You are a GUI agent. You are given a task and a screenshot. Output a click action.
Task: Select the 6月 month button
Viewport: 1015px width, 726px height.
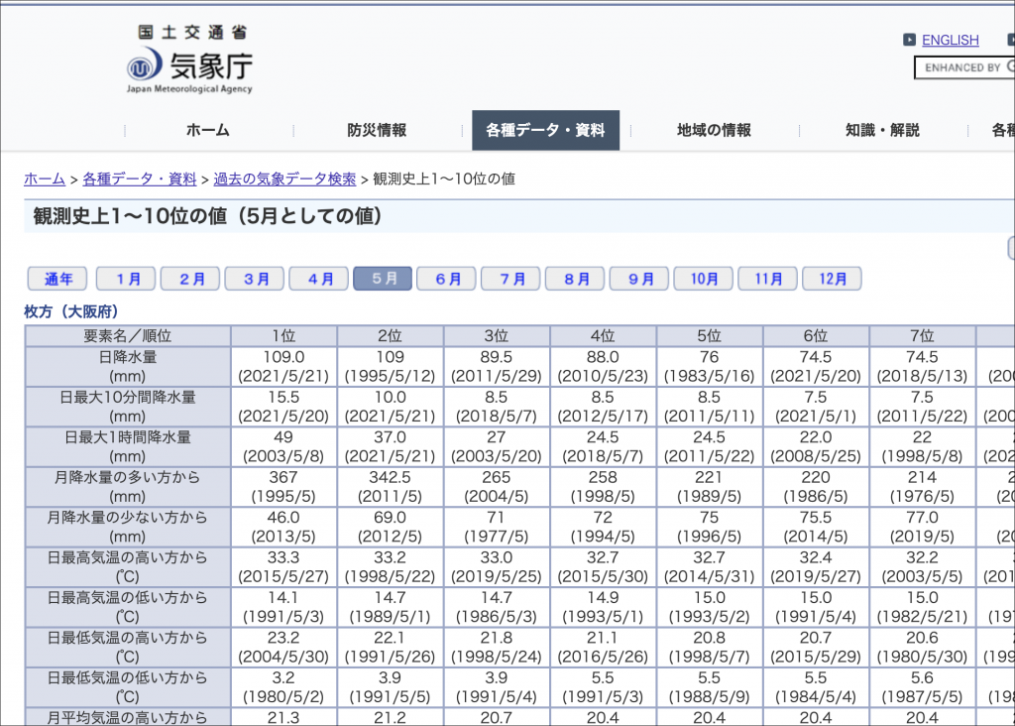(x=446, y=279)
